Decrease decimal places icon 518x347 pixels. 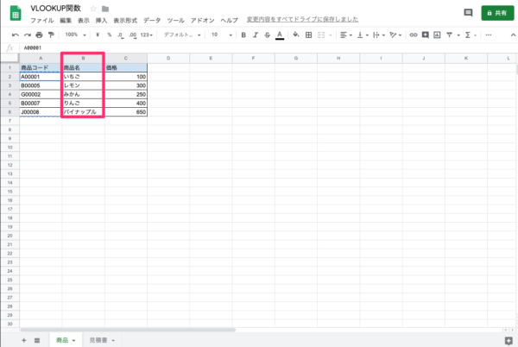pos(121,35)
